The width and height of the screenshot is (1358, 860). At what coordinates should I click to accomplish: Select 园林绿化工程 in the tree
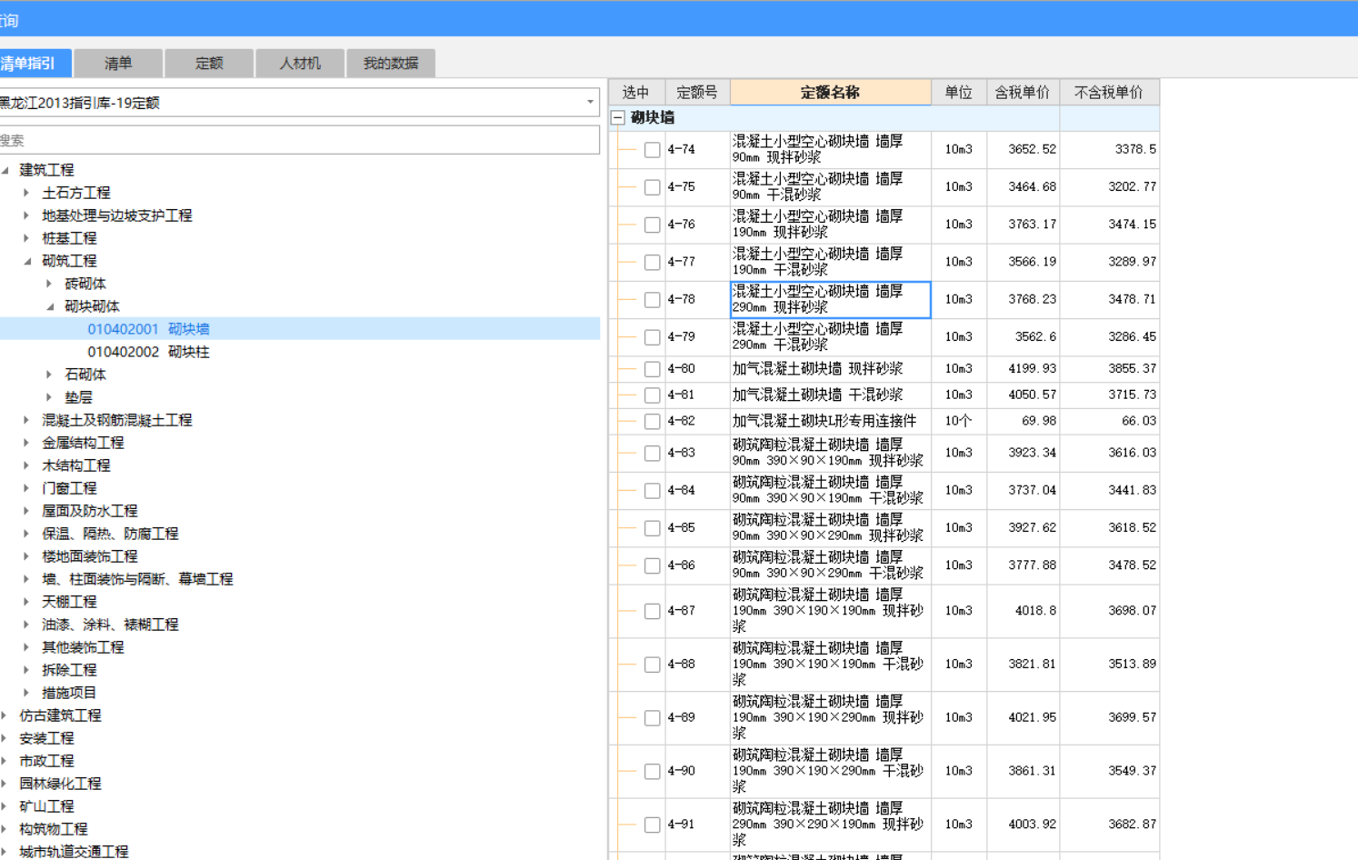pyautogui.click(x=60, y=784)
